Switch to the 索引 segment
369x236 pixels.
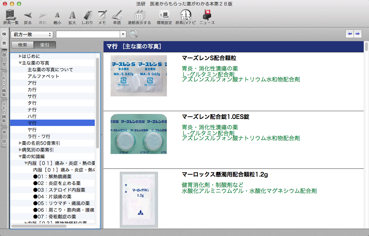[x=44, y=45]
